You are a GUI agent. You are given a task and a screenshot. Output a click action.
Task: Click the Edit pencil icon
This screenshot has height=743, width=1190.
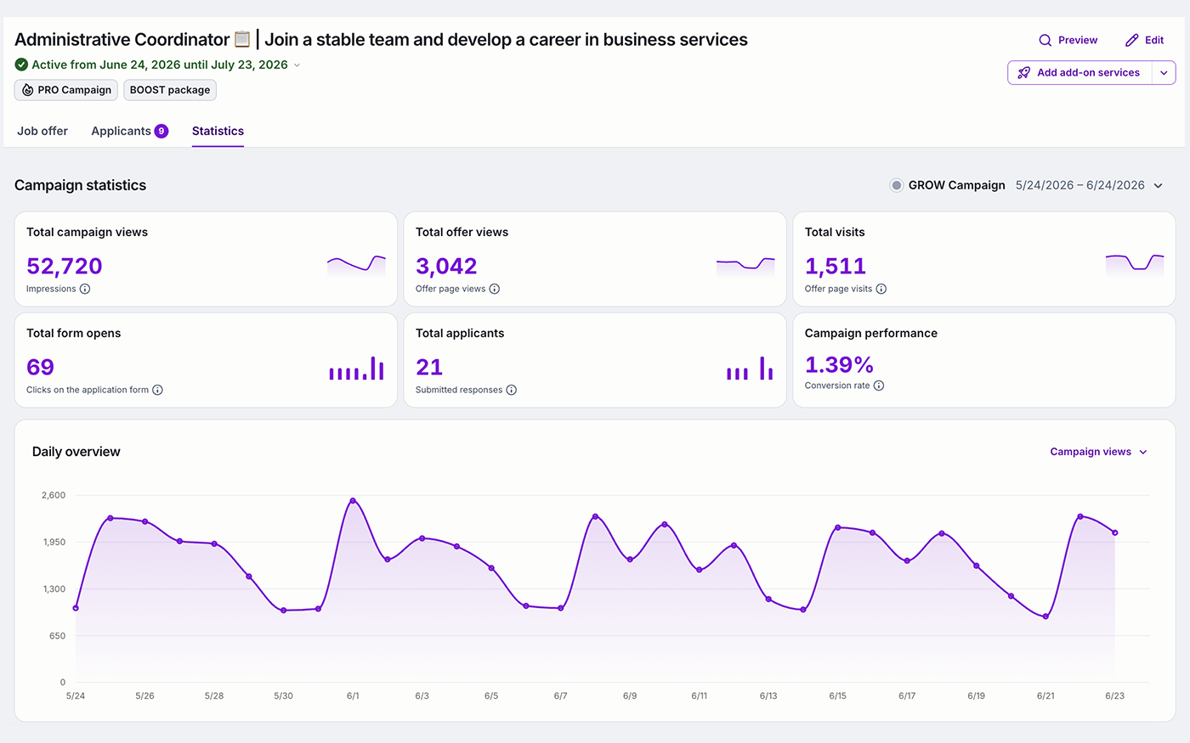coord(1131,40)
